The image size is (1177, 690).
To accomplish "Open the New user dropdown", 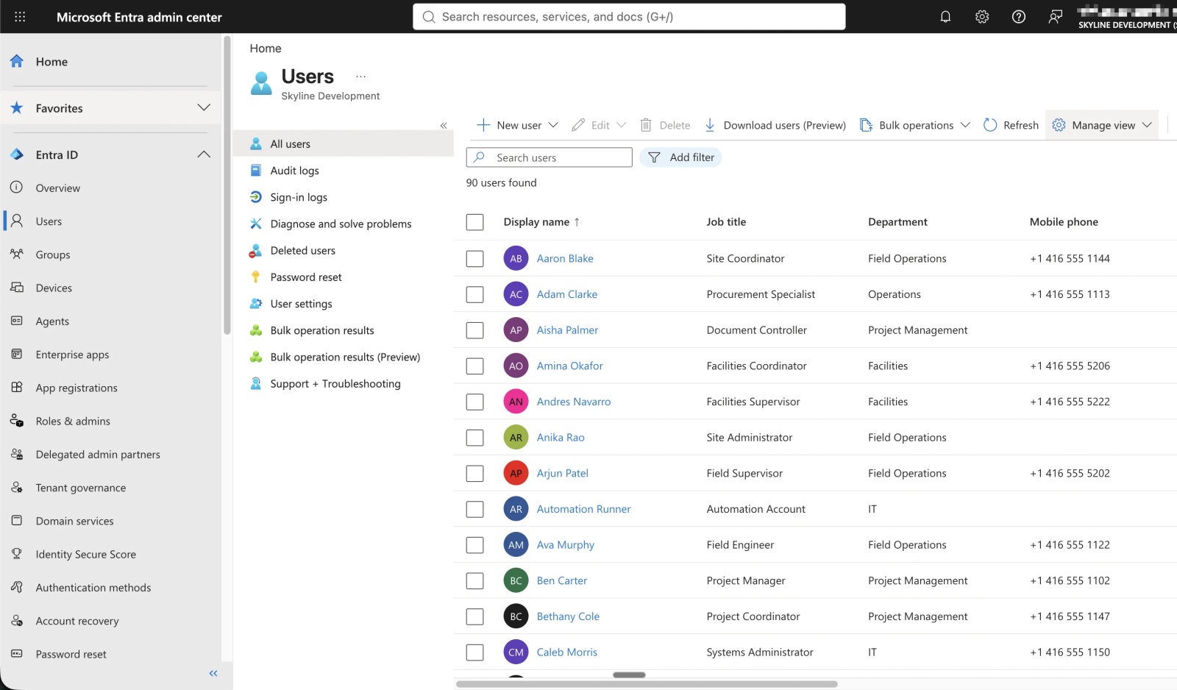I will click(x=518, y=125).
